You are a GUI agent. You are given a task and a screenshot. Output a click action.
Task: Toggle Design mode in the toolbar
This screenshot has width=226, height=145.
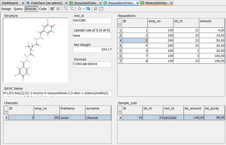[6, 9]
